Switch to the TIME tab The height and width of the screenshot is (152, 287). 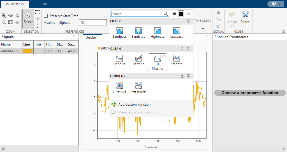tap(45, 4)
